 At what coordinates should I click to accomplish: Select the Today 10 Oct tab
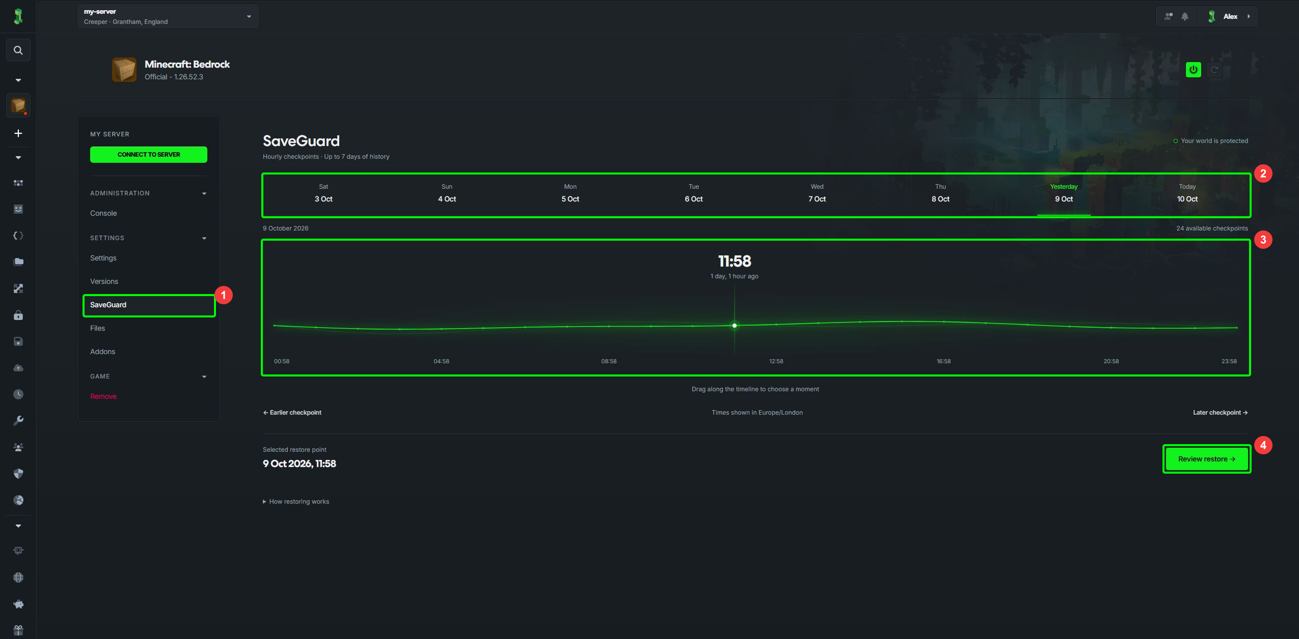click(1187, 193)
